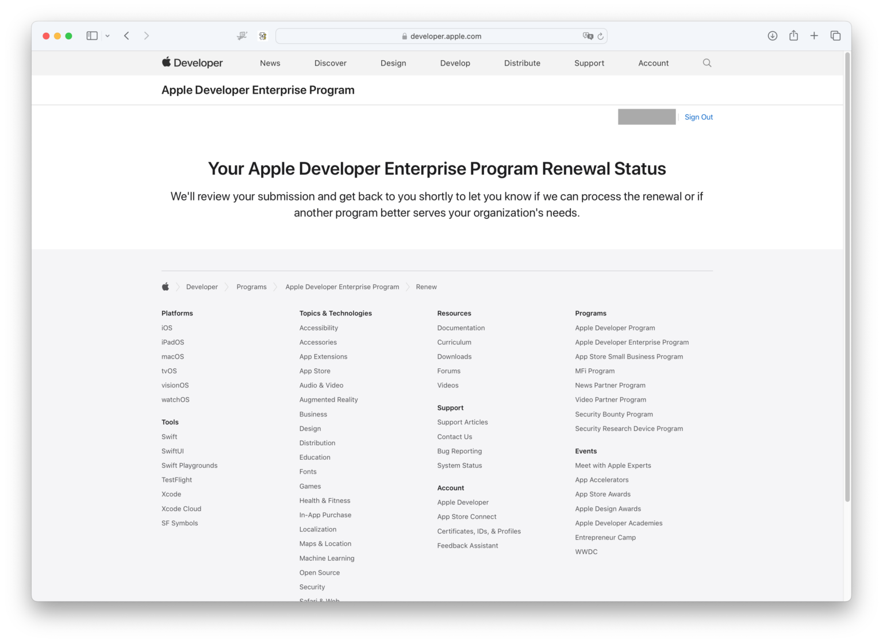Viewport: 883px width, 643px height.
Task: Navigate back using the back arrow
Action: 126,35
